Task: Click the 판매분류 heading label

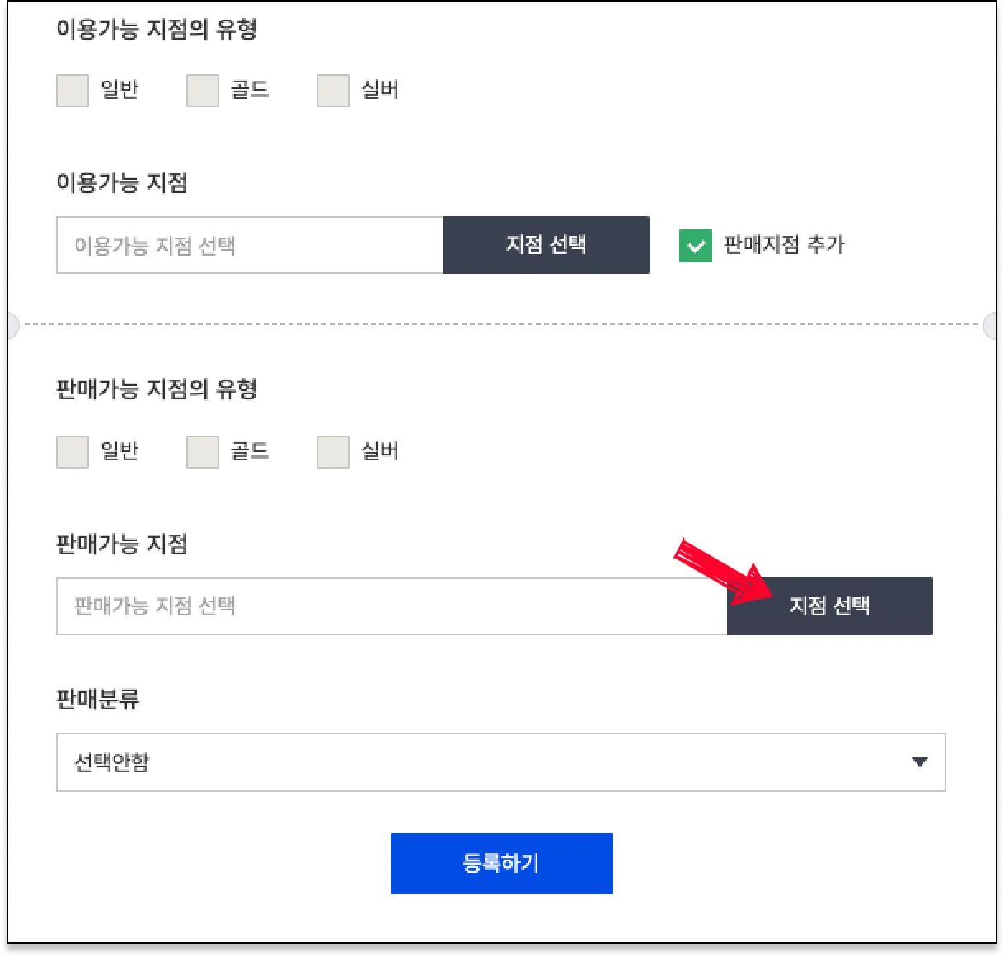Action: pyautogui.click(x=98, y=700)
